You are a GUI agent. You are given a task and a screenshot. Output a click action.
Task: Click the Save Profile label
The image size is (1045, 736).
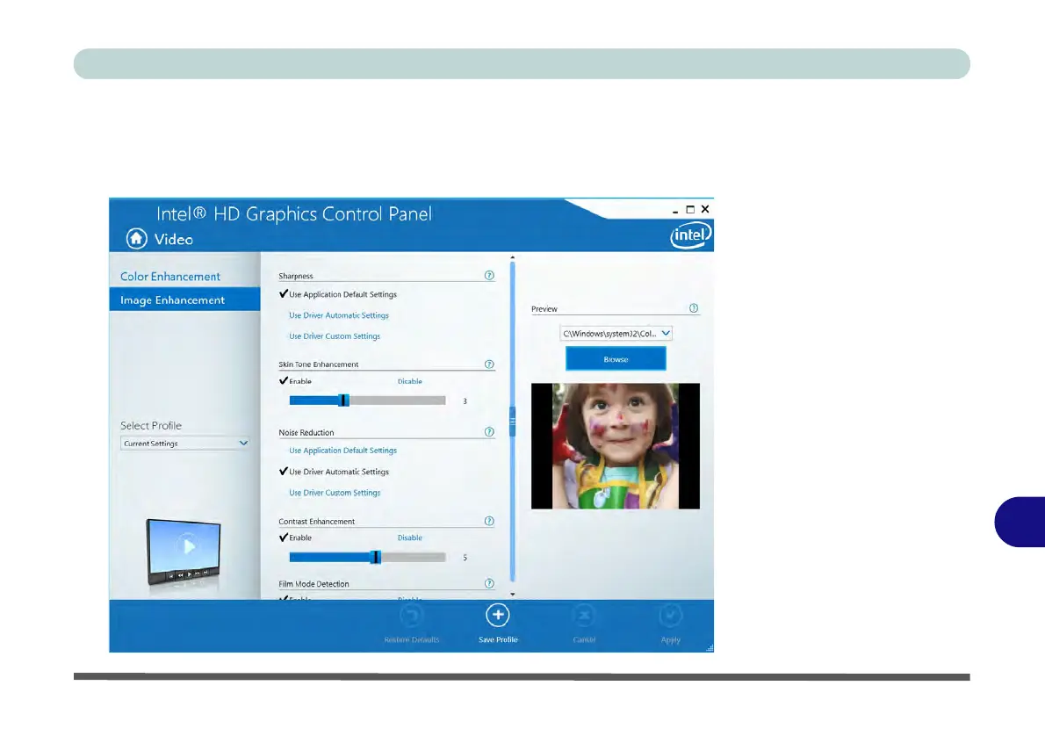(x=498, y=640)
